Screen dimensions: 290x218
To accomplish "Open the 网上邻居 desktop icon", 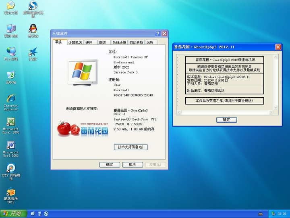I will pyautogui.click(x=10, y=52).
